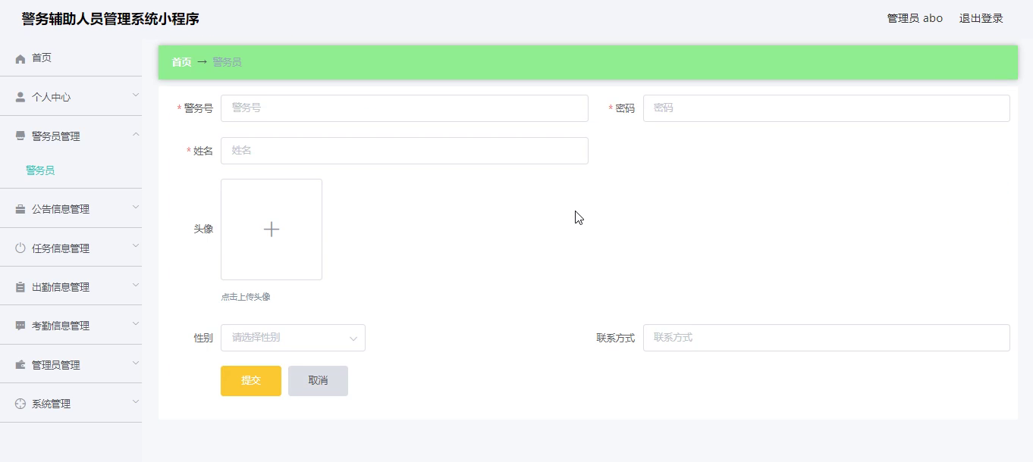The height and width of the screenshot is (462, 1033).
Task: Click the plus icon to upload avatar
Action: pyautogui.click(x=272, y=229)
